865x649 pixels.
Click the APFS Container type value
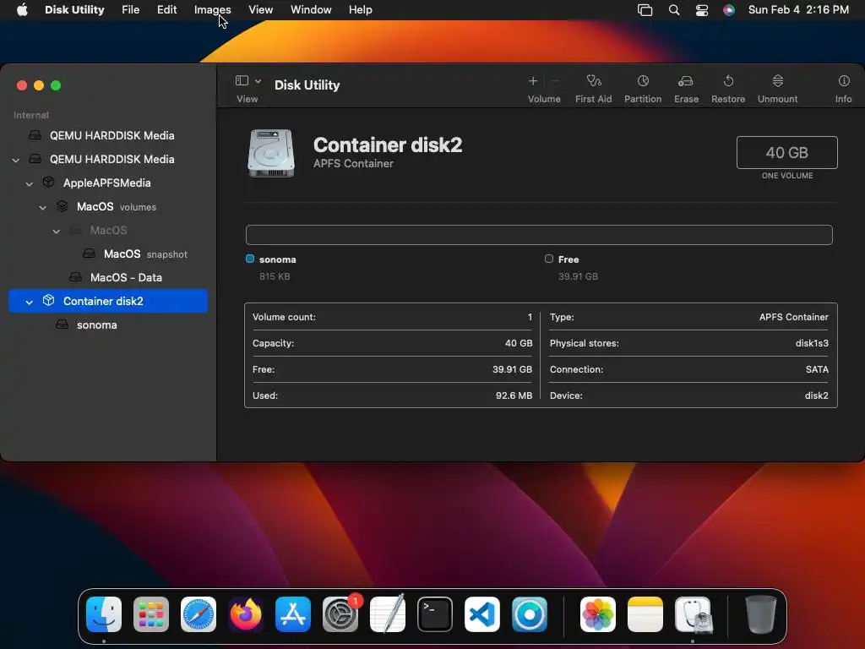point(793,317)
